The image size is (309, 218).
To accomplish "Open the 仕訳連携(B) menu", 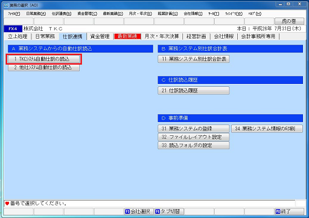I will (62, 14).
